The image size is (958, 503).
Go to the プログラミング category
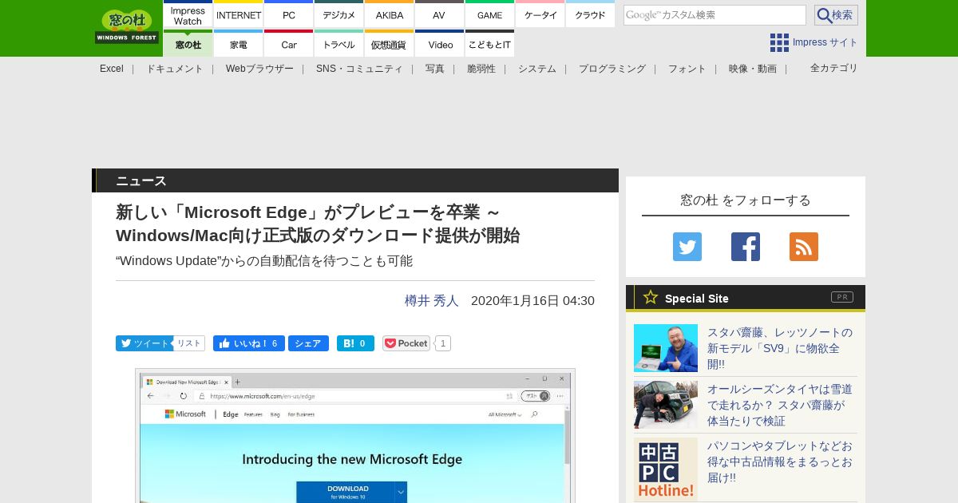612,69
